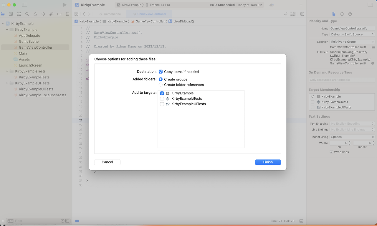Adjust editor options icon
Screen dimensions: 377x226
[x=293, y=14]
